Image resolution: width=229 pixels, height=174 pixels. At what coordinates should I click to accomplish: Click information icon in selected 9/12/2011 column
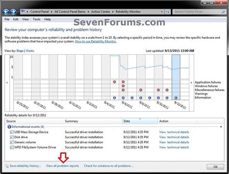coord(176,98)
